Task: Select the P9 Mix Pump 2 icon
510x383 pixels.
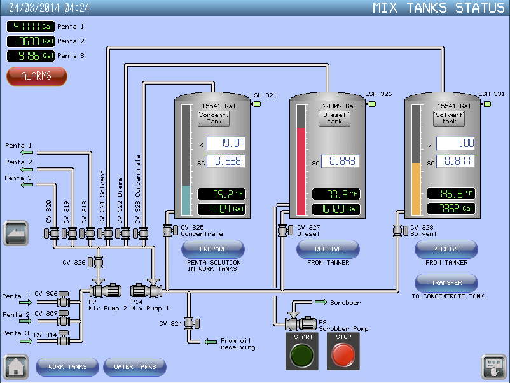Action: pyautogui.click(x=109, y=291)
